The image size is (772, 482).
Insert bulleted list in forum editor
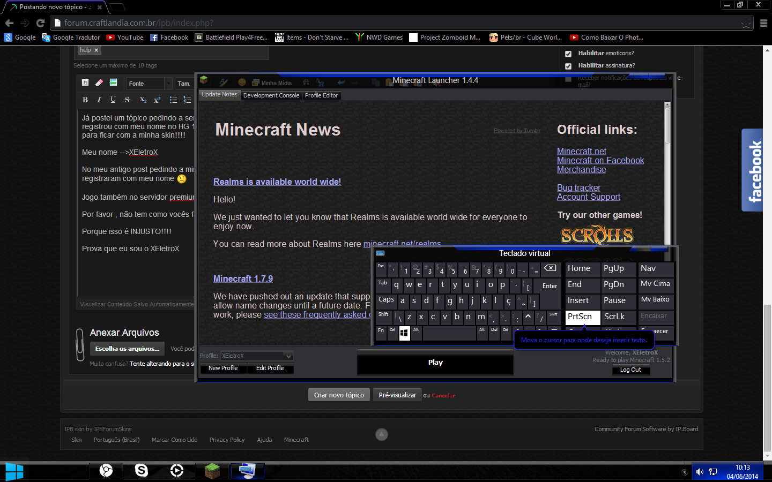pyautogui.click(x=173, y=100)
